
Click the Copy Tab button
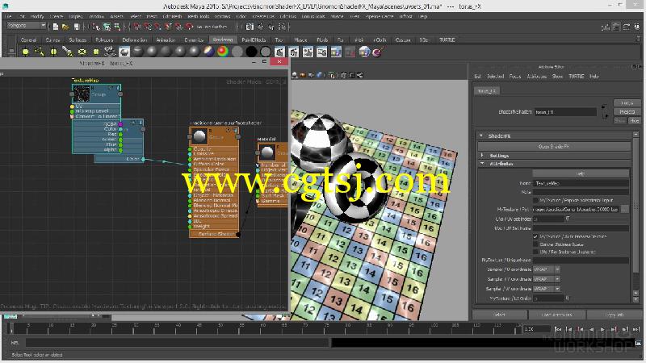615,315
